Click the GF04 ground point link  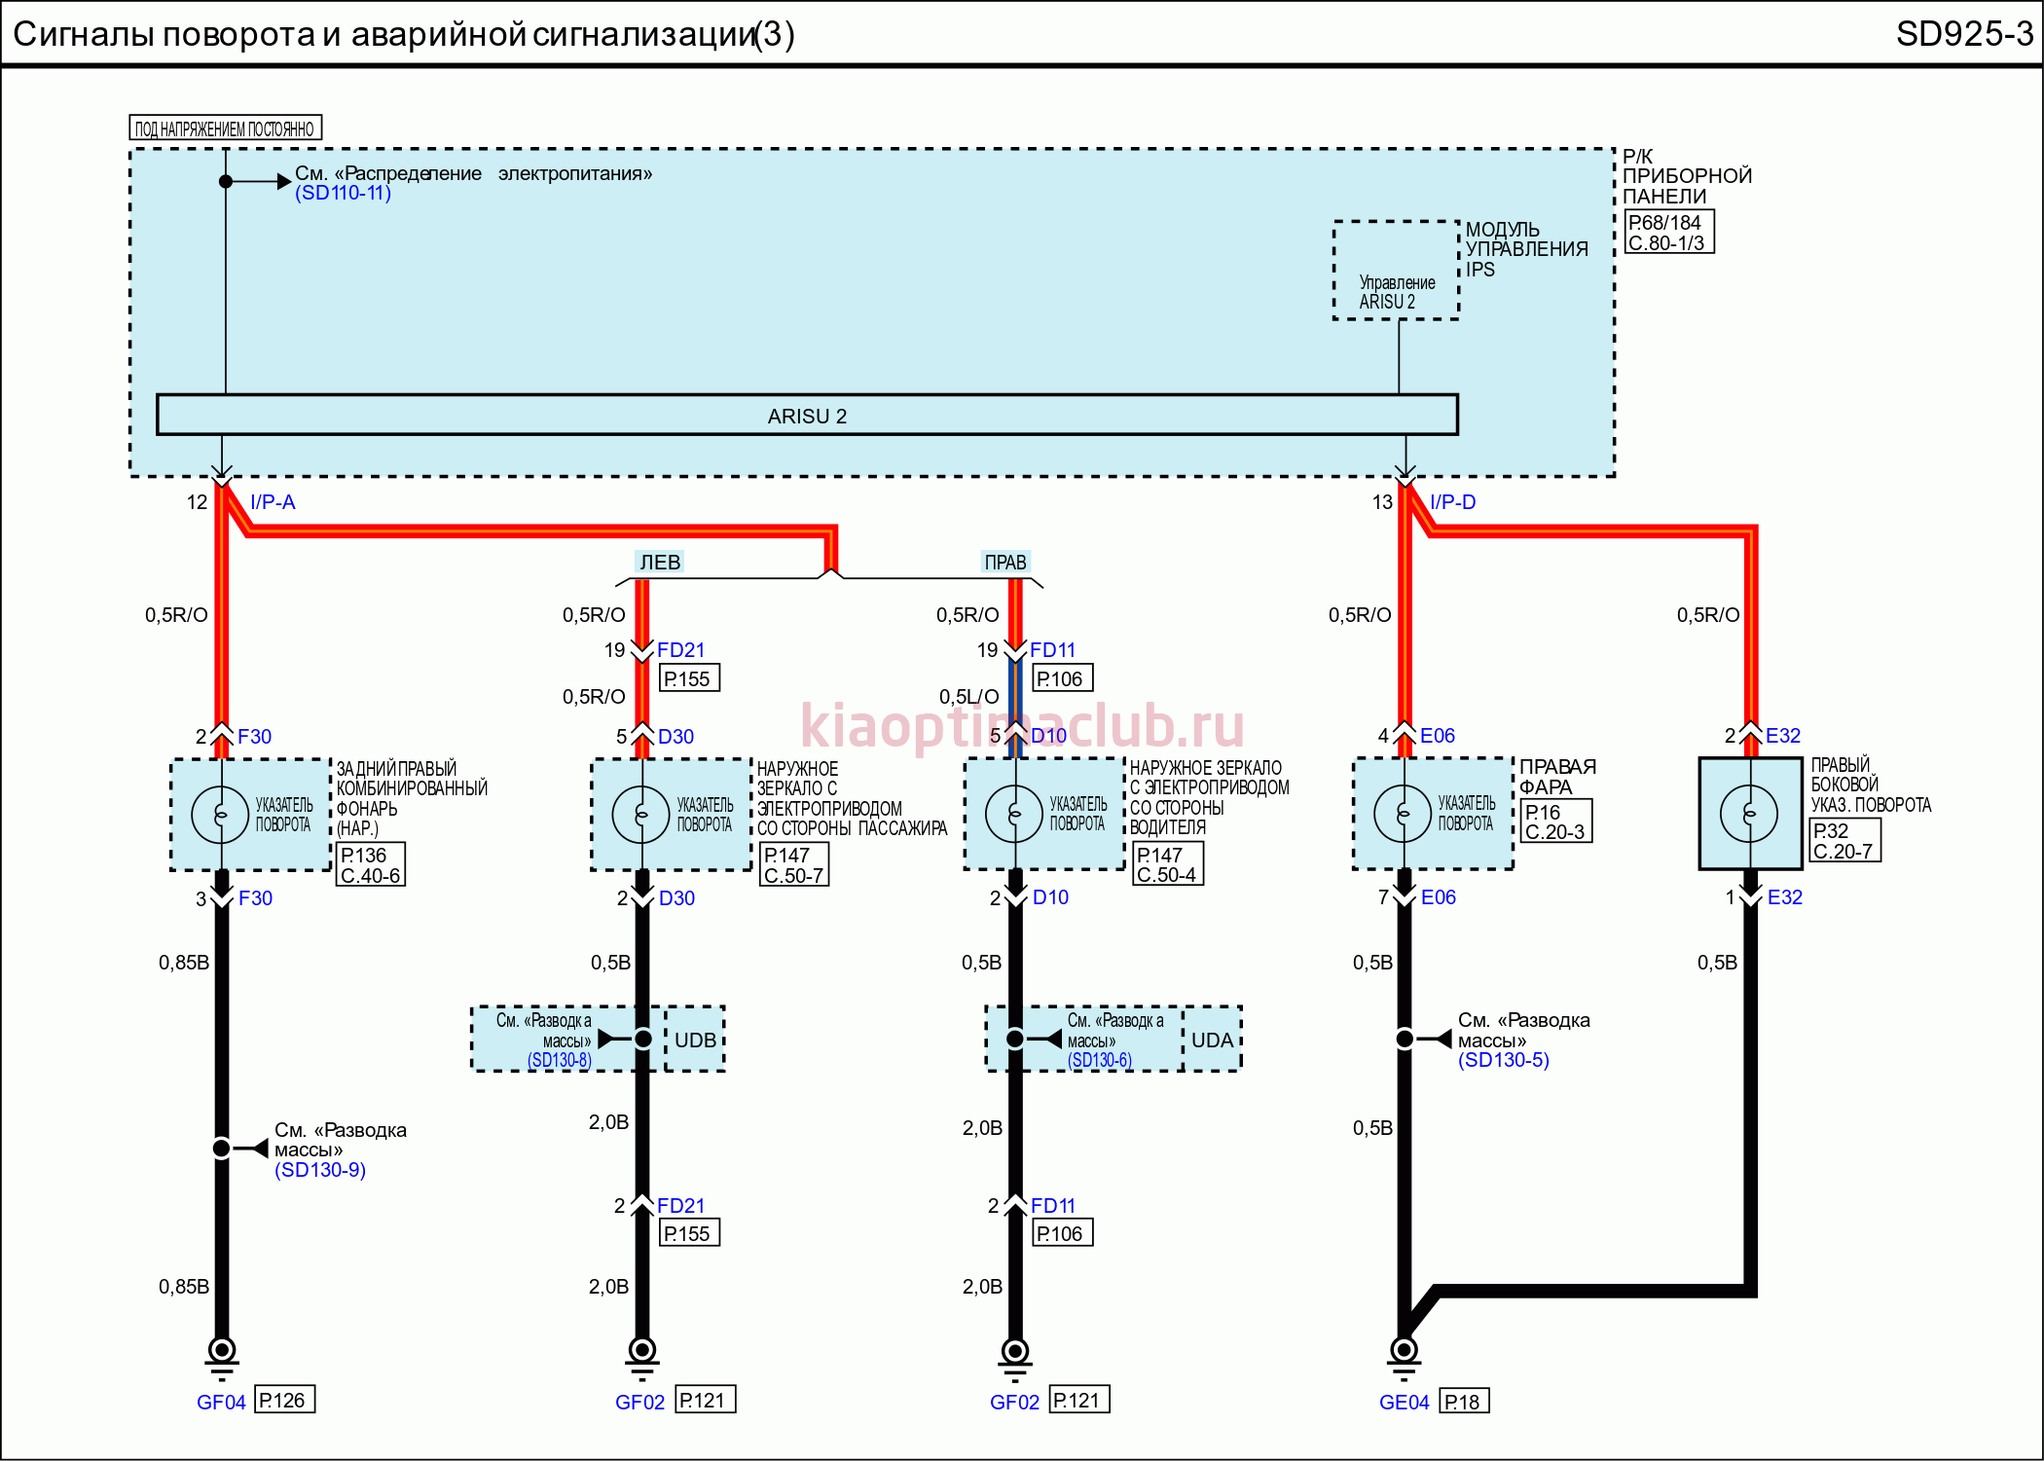(221, 1403)
